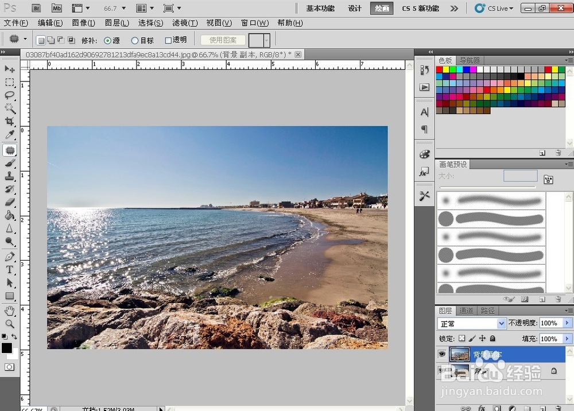This screenshot has width=574, height=411.
Task: Select the History Brush tool
Action: point(10,189)
